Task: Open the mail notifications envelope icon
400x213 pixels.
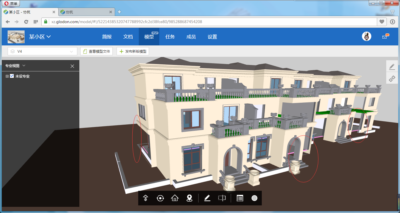Action: click(x=384, y=37)
